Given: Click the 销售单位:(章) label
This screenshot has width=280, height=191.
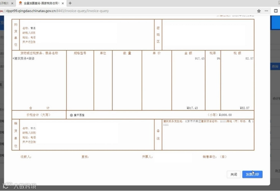Looking at the screenshot, I should 214,157.
